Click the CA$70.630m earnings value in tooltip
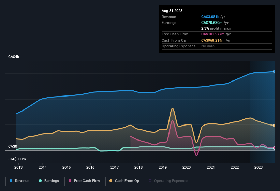Viewport: 280px width, 191px height. (212, 23)
